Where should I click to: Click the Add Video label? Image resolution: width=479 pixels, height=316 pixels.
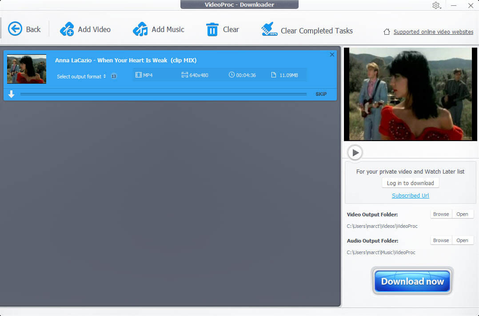click(94, 29)
